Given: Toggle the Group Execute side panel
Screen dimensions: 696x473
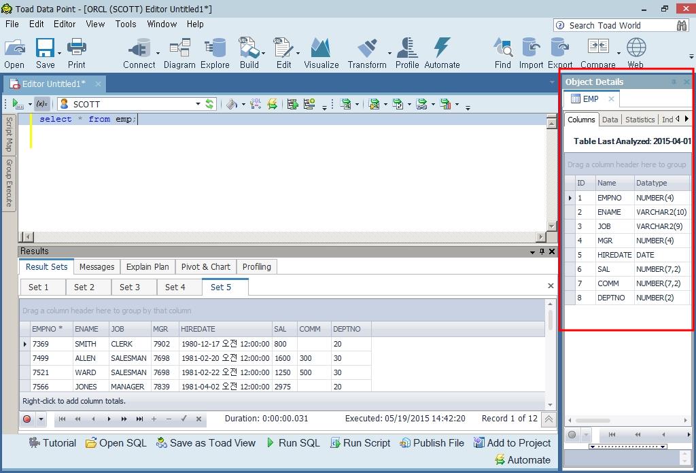Looking at the screenshot, I should tap(10, 182).
